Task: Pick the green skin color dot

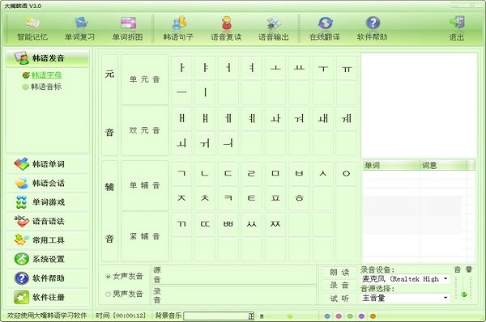Action: 350,316
